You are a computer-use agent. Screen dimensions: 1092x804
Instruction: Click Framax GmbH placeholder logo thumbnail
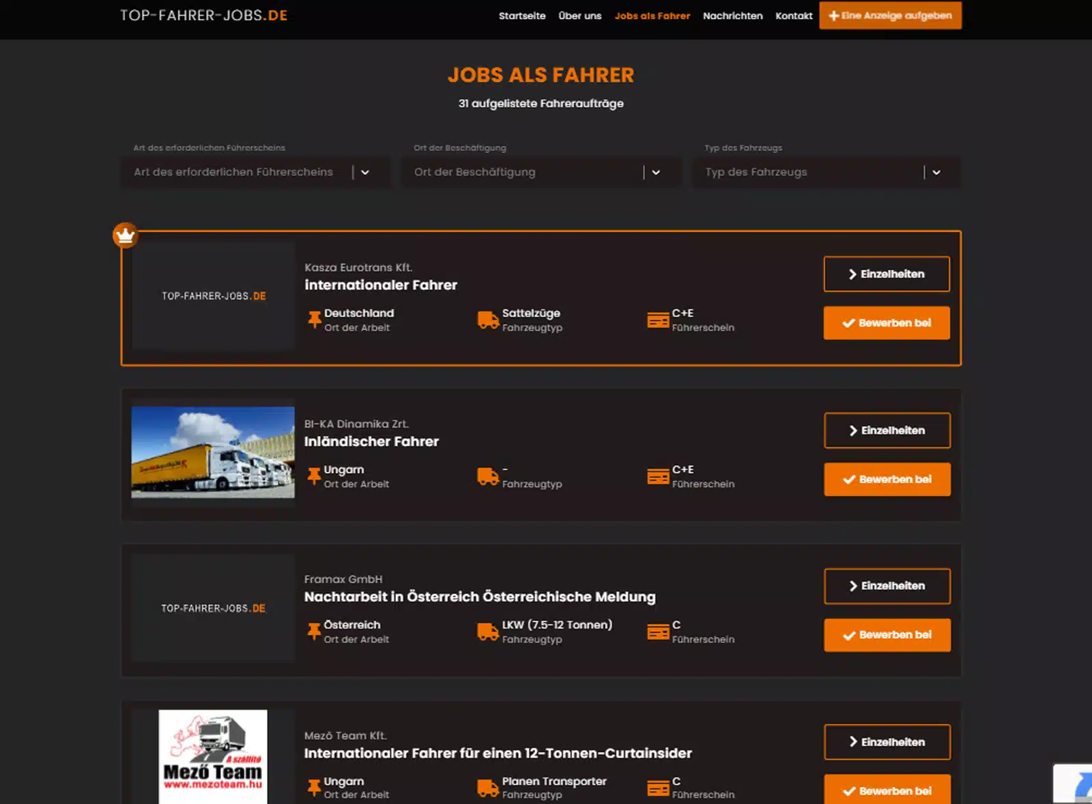pyautogui.click(x=213, y=608)
